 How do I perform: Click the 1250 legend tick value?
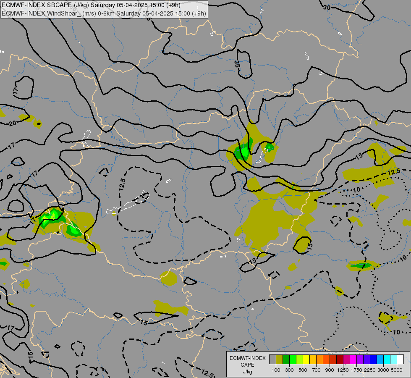click(x=343, y=370)
